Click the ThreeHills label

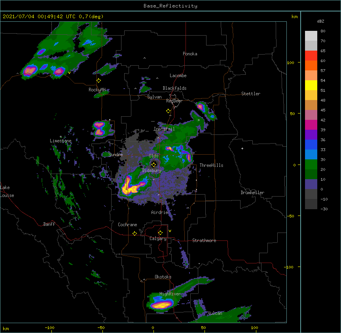[x=211, y=165]
